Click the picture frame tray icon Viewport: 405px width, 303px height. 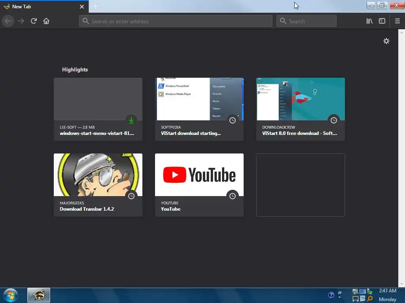(x=363, y=299)
